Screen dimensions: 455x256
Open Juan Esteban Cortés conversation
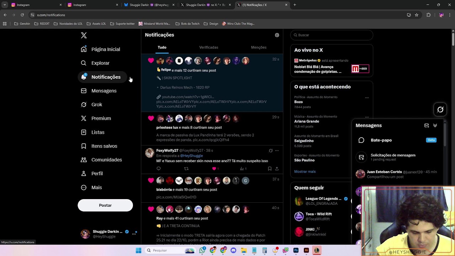point(397,174)
